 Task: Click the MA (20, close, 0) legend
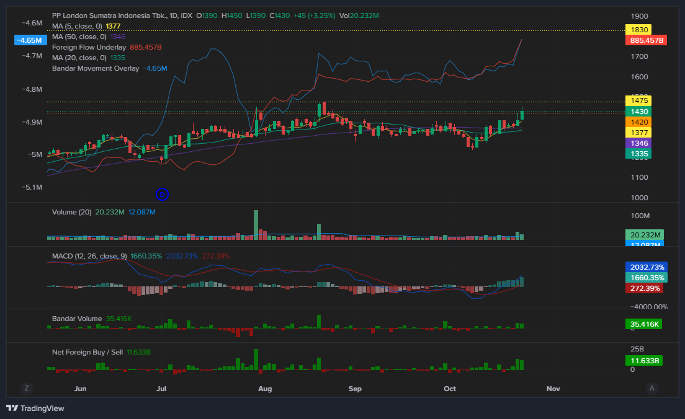tap(79, 58)
